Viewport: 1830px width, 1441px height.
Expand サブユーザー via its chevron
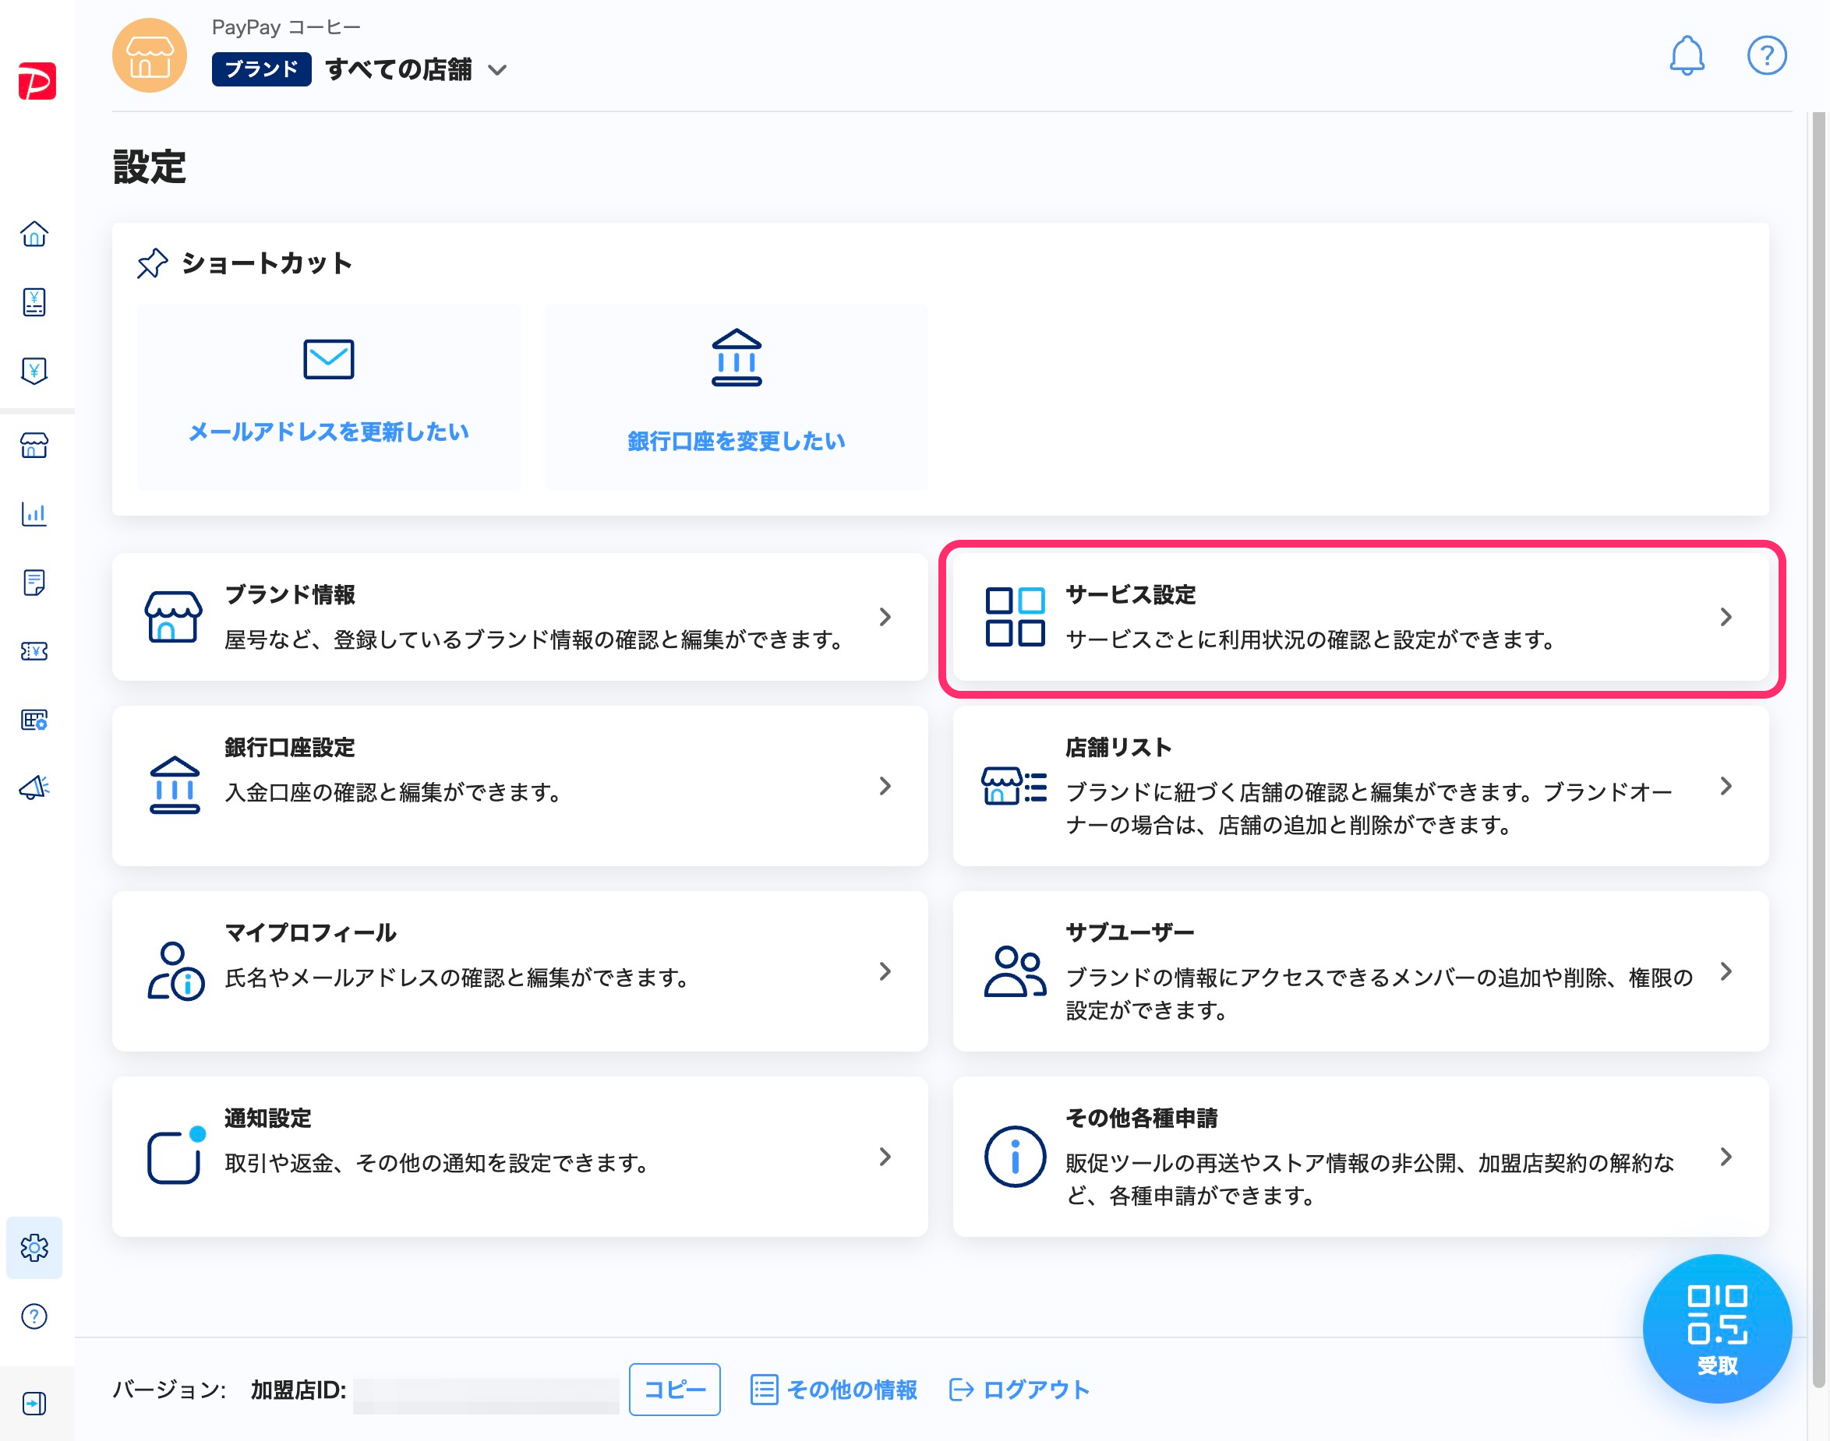tap(1726, 971)
